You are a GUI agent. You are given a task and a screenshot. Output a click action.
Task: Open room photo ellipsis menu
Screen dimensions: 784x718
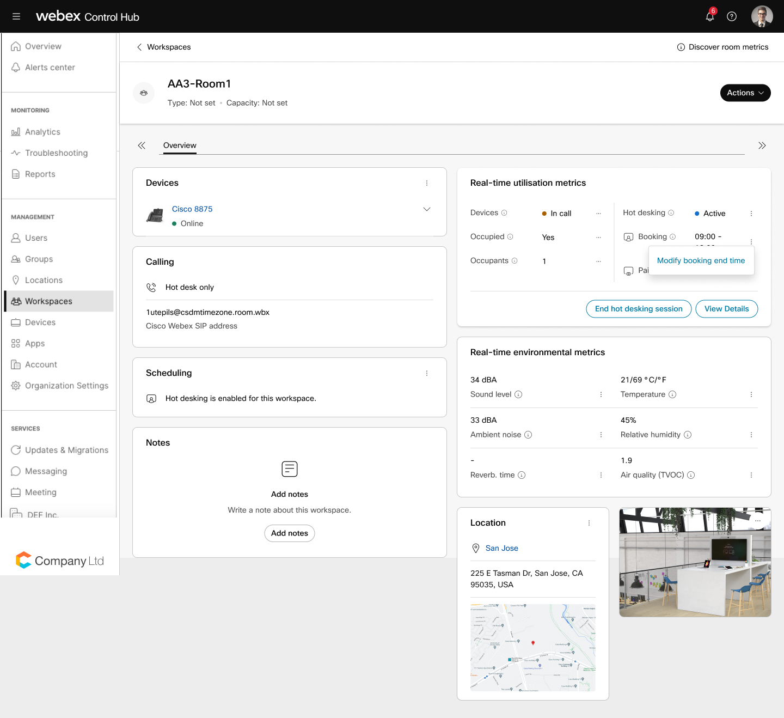(758, 521)
